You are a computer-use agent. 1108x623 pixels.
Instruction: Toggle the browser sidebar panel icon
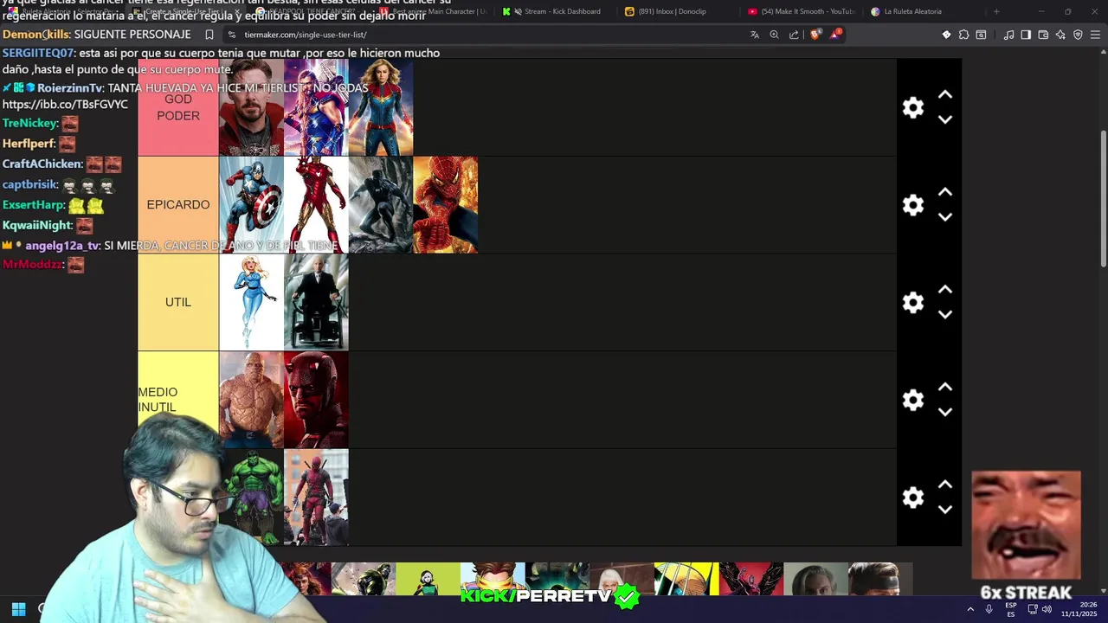[x=1026, y=35]
